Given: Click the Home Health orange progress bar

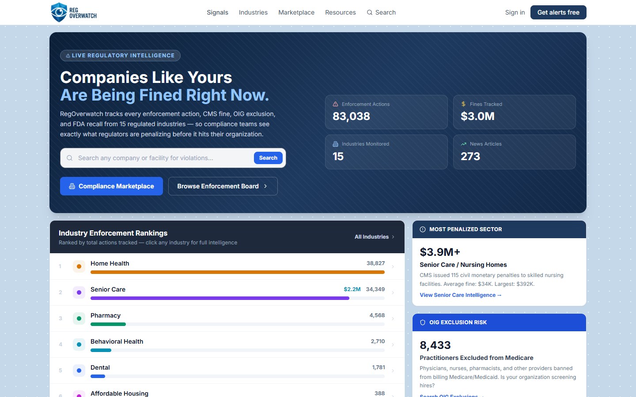Looking at the screenshot, I should [238, 272].
